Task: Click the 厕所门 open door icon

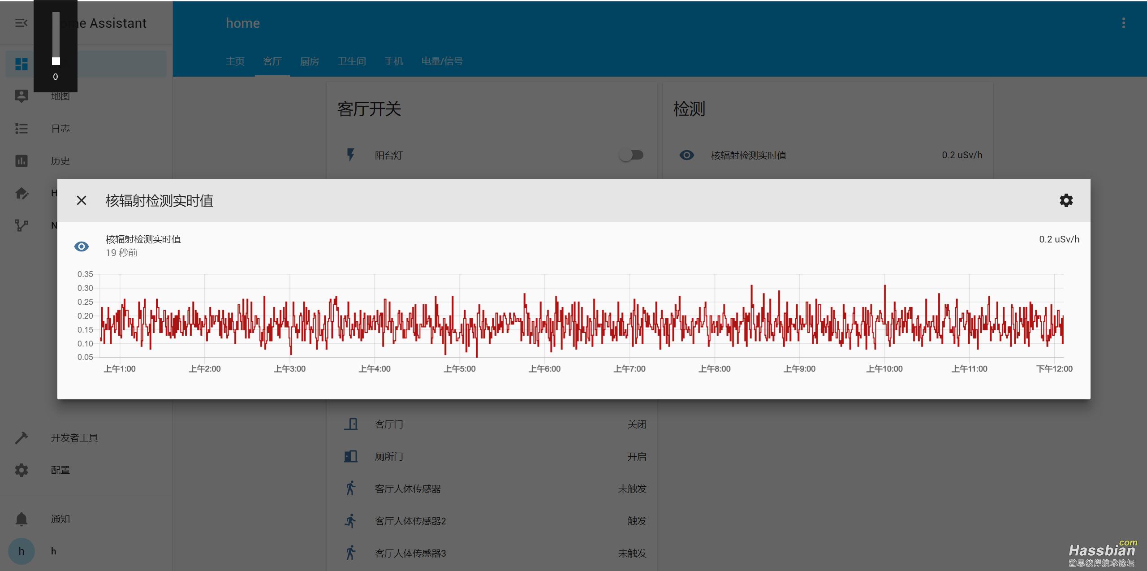Action: coord(350,456)
